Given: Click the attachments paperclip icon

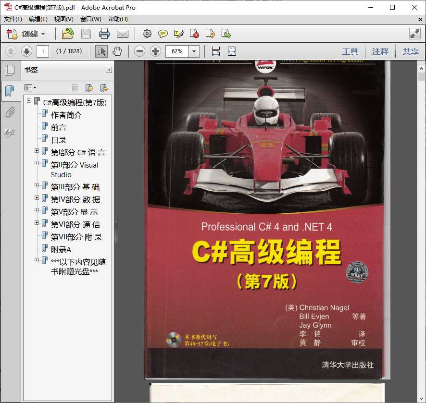Looking at the screenshot, I should click(11, 112).
